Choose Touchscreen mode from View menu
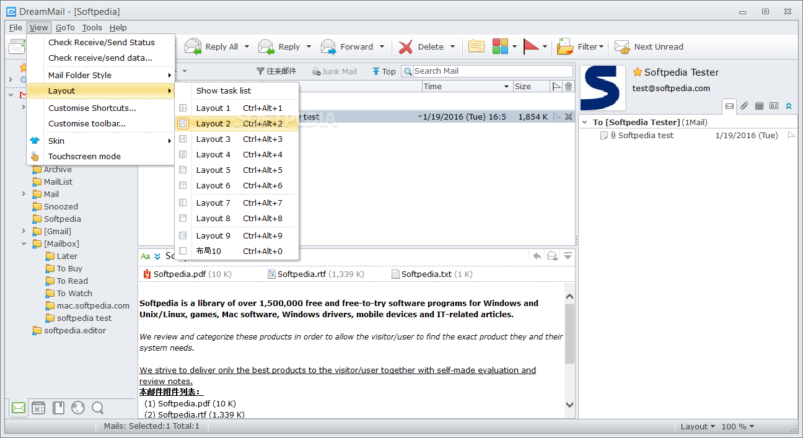 (x=101, y=156)
